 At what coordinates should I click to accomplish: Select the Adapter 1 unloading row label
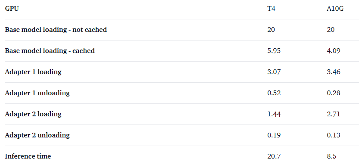pyautogui.click(x=37, y=93)
